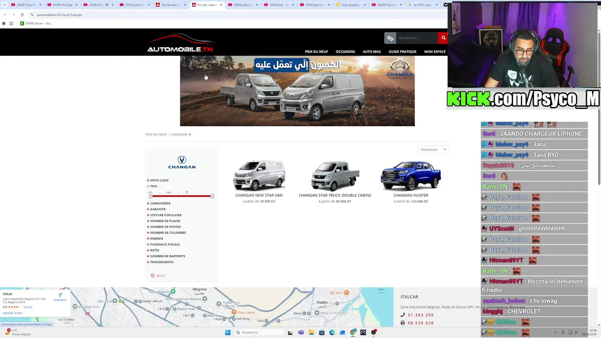Open the GUIDE PRATIQUE menu
This screenshot has height=338, width=601.
[x=402, y=52]
